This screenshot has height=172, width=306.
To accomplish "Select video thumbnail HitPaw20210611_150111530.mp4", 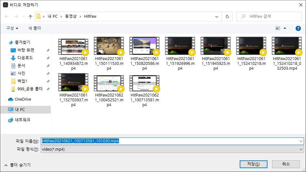I will coord(109,46).
